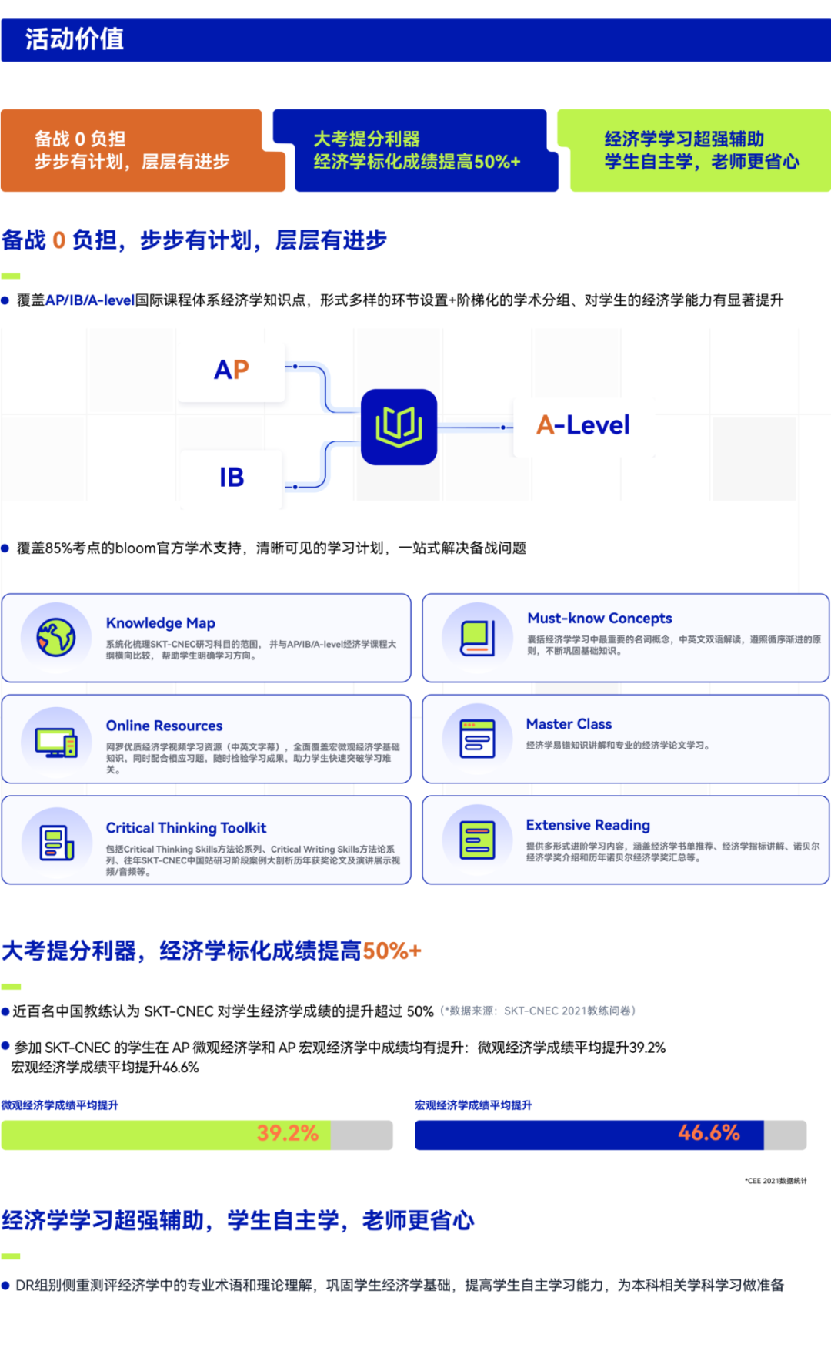Click the Online Resources description text

click(253, 758)
